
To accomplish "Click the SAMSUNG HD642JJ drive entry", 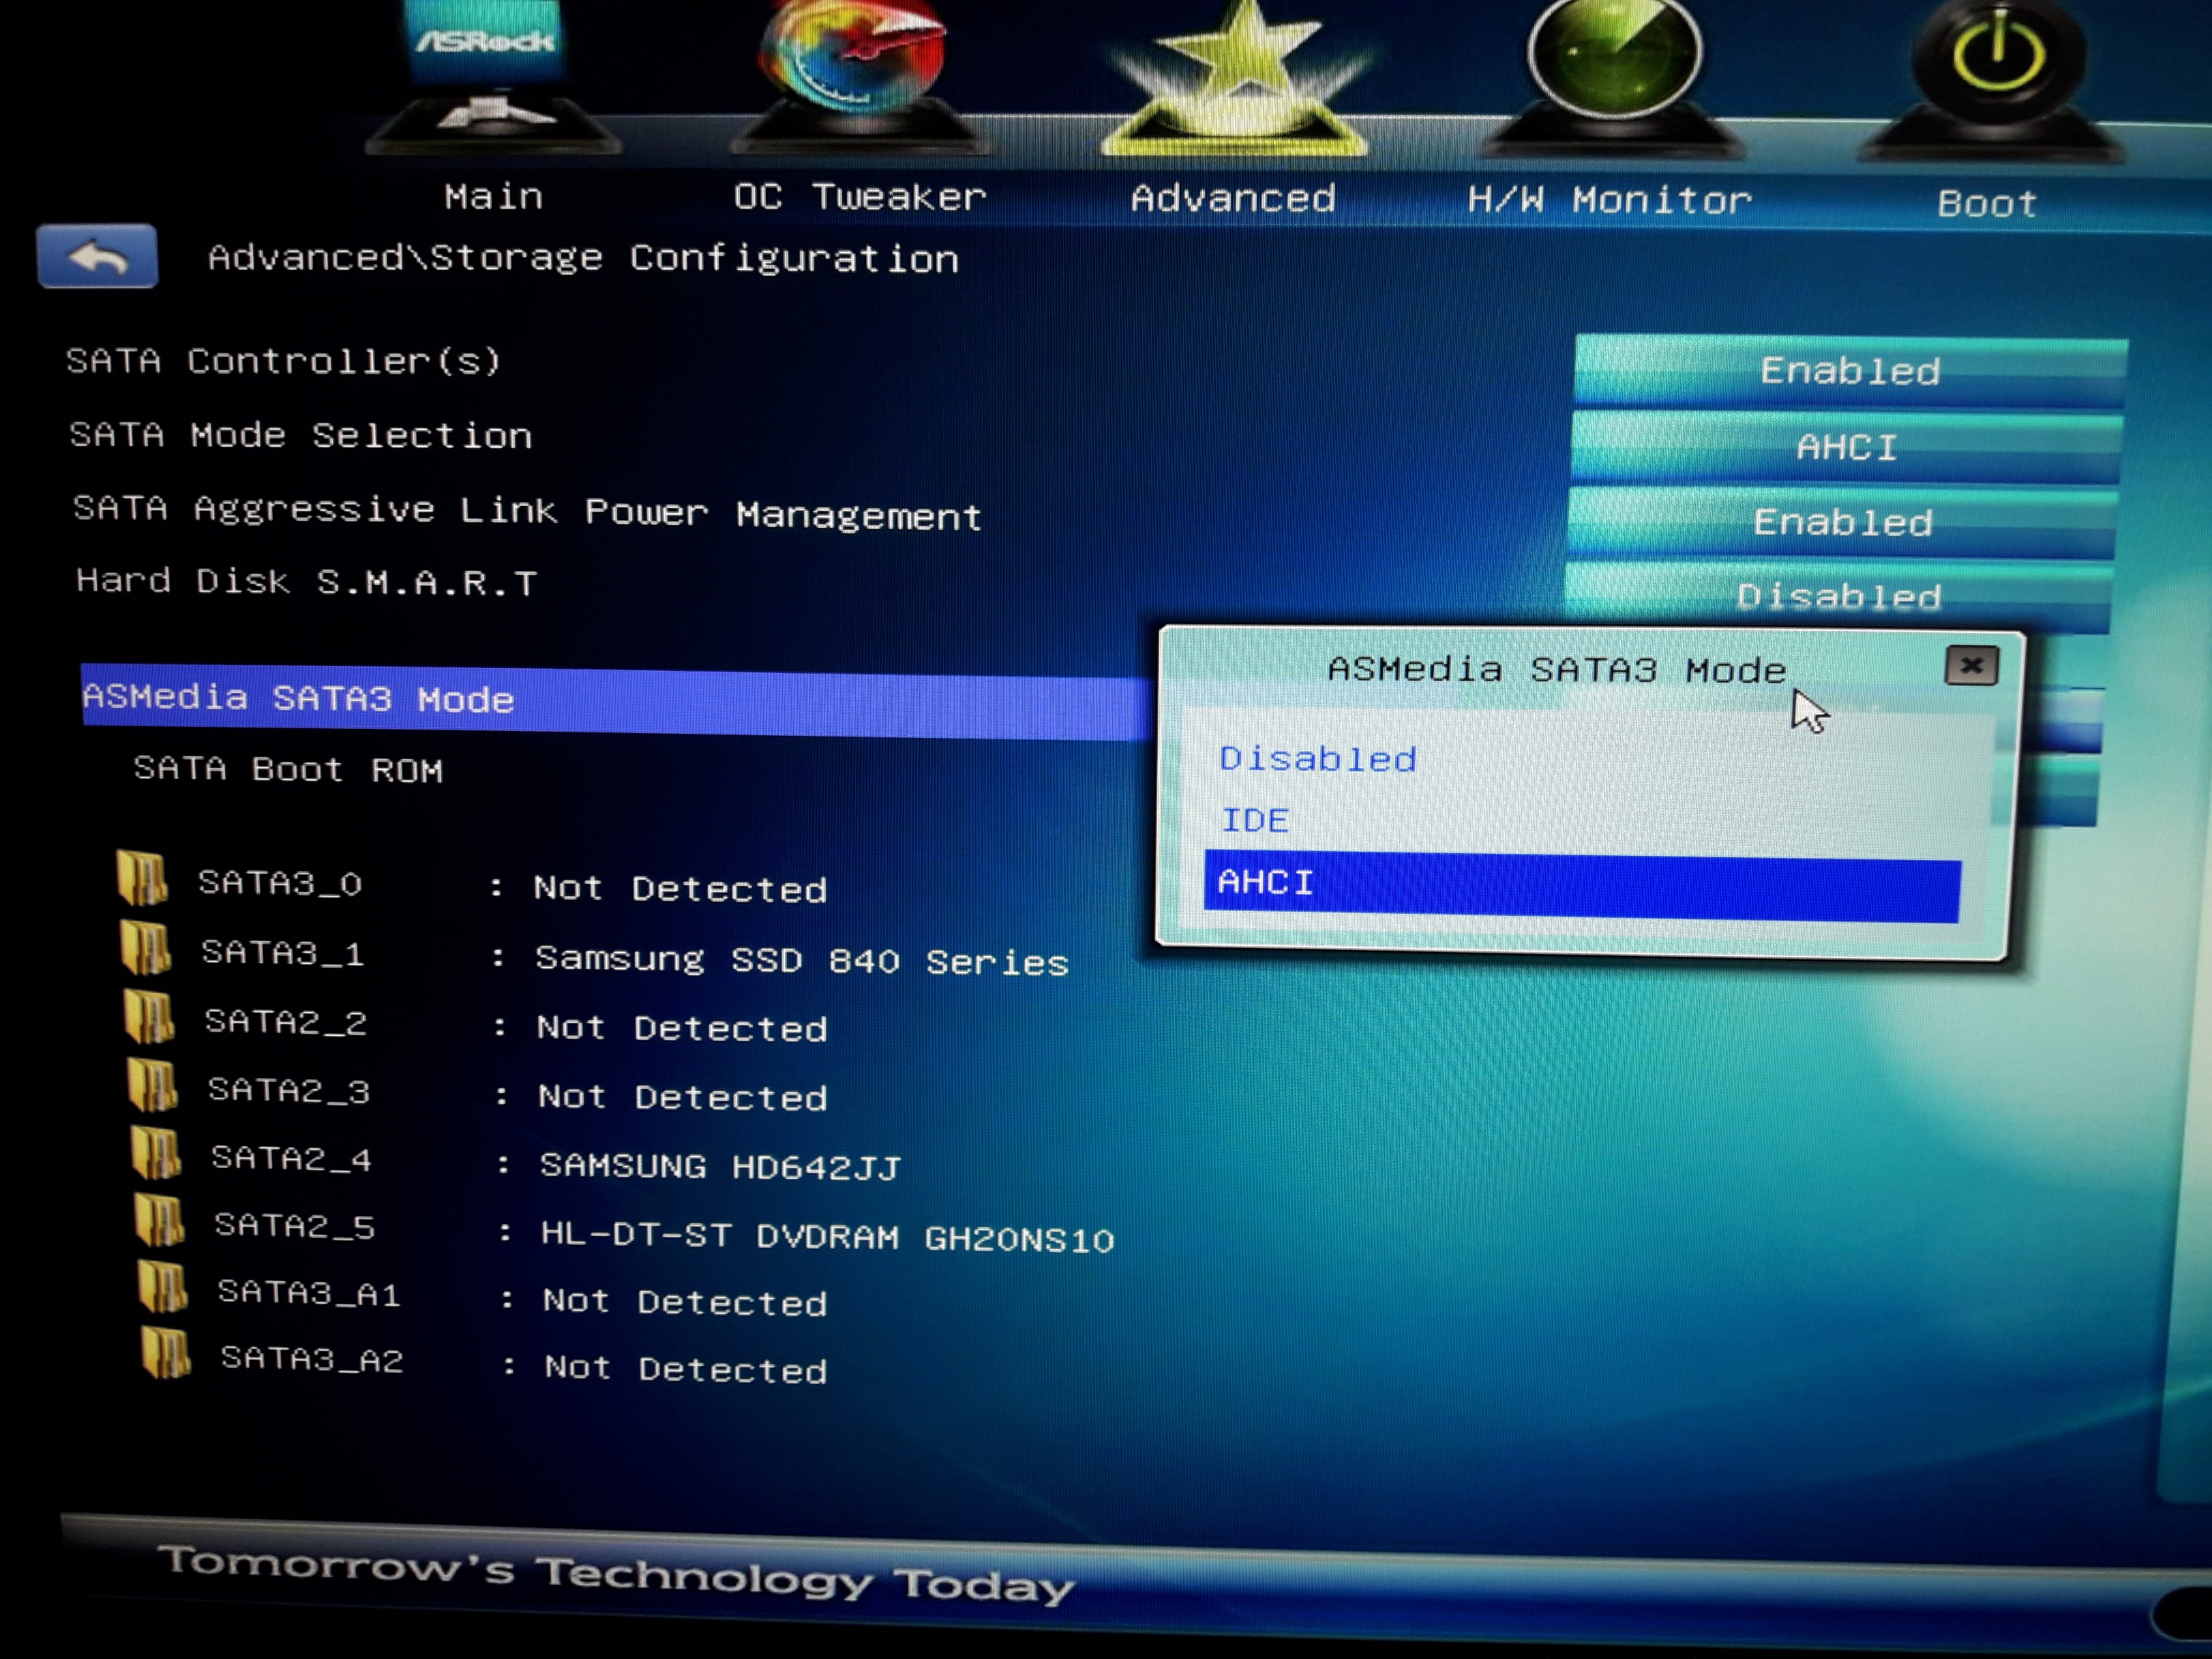I will 720,1166.
